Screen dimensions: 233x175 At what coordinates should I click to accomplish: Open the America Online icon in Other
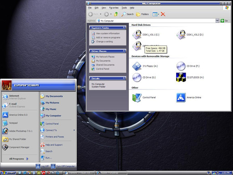tap(181, 98)
